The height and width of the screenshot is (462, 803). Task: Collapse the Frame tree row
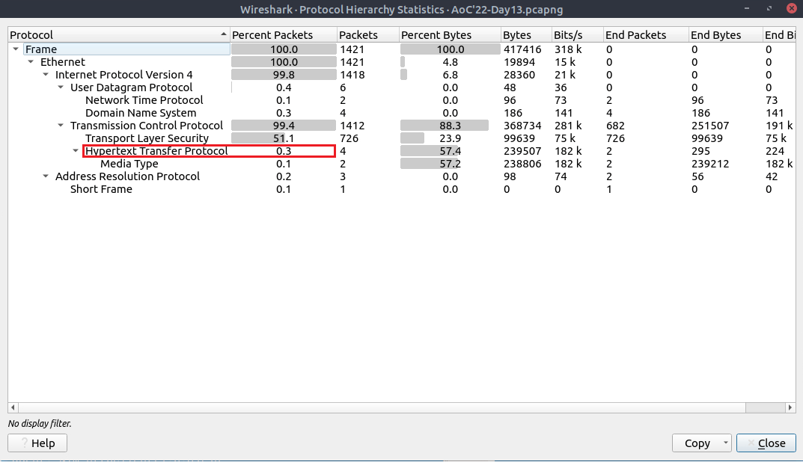pyautogui.click(x=16, y=49)
